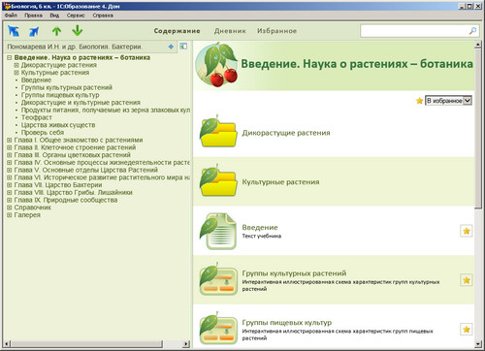Screen dimensions: 485x351
Task: Click the star next to В избранное
Action: pyautogui.click(x=419, y=101)
